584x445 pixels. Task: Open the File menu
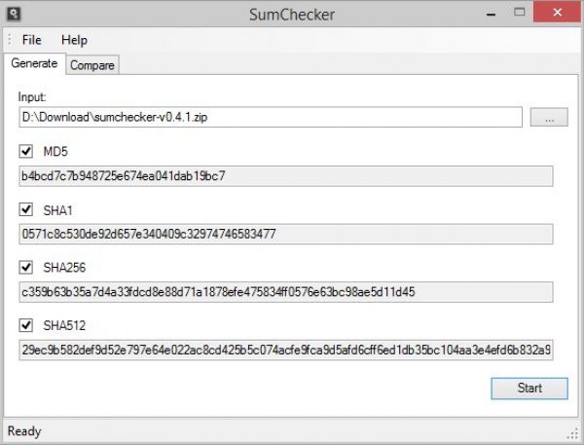pos(32,40)
